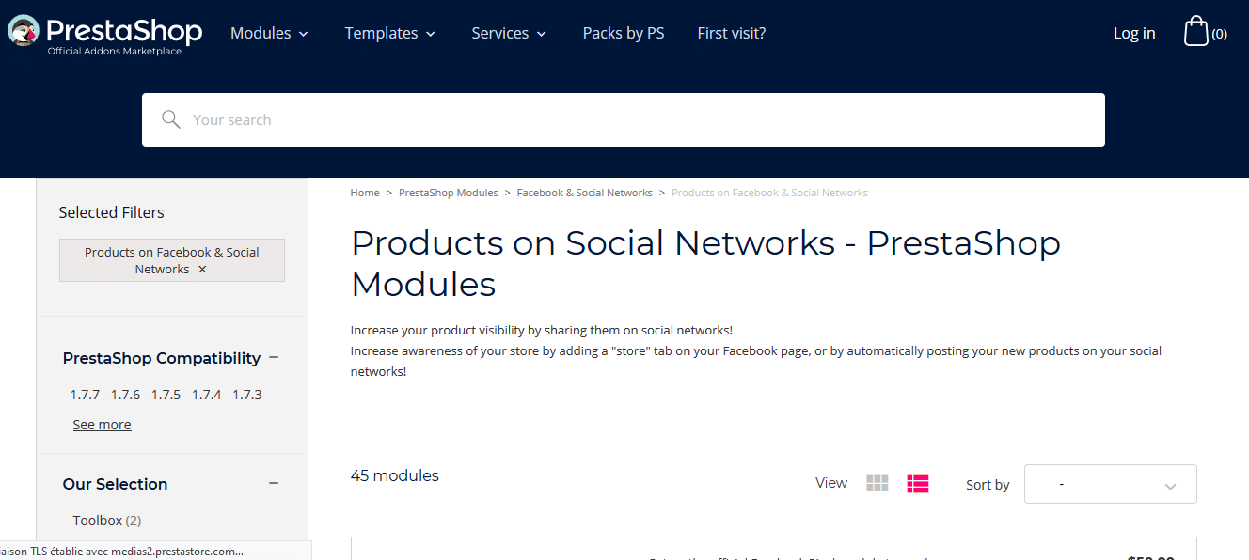Collapse PrestaShop Compatibility section
1249x560 pixels.
coord(274,357)
